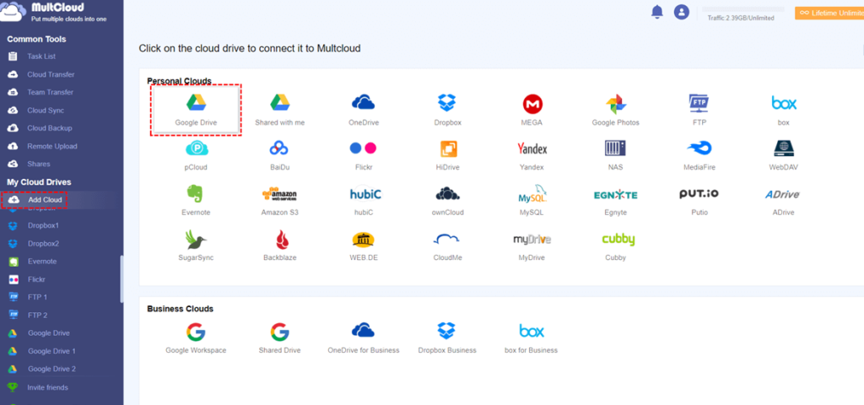Connect WEB.DE
The height and width of the screenshot is (405, 864).
pos(364,246)
